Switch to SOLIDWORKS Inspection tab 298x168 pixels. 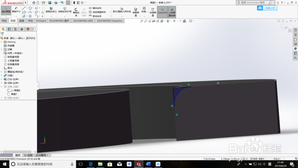110,21
